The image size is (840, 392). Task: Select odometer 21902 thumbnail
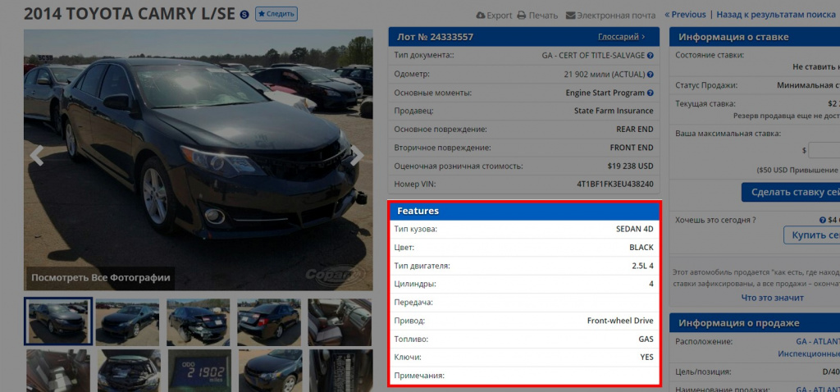(199, 371)
